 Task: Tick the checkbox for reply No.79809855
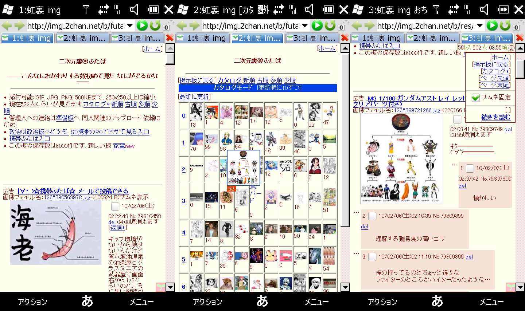click(x=372, y=216)
